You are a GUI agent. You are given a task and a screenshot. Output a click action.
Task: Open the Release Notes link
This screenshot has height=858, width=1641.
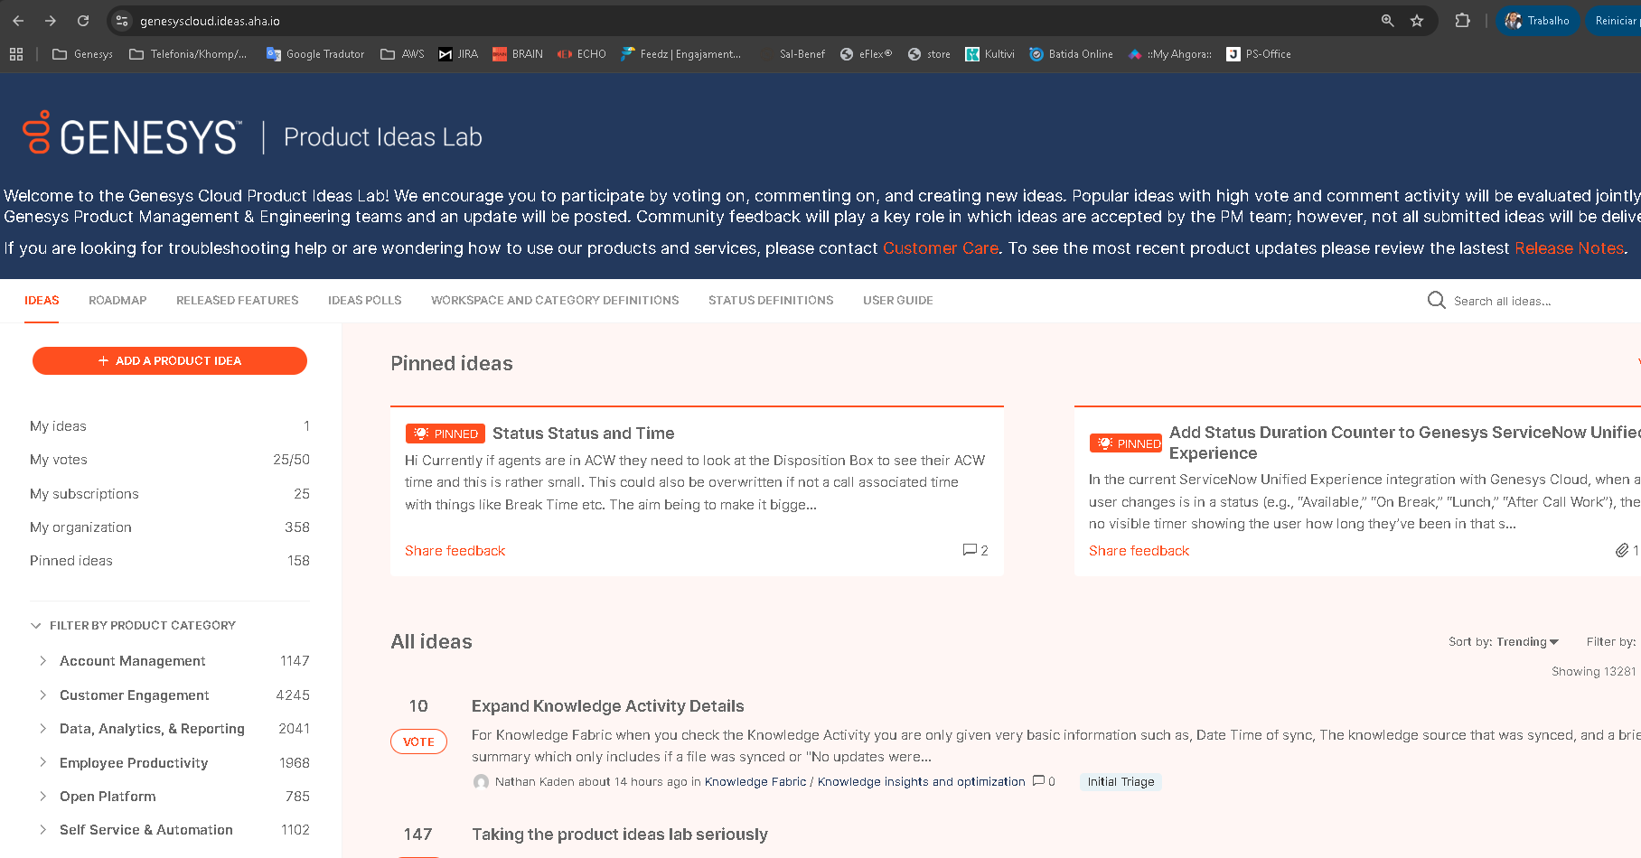point(1569,248)
